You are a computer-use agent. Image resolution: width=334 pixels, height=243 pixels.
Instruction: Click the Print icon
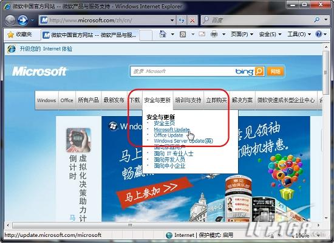point(214,34)
